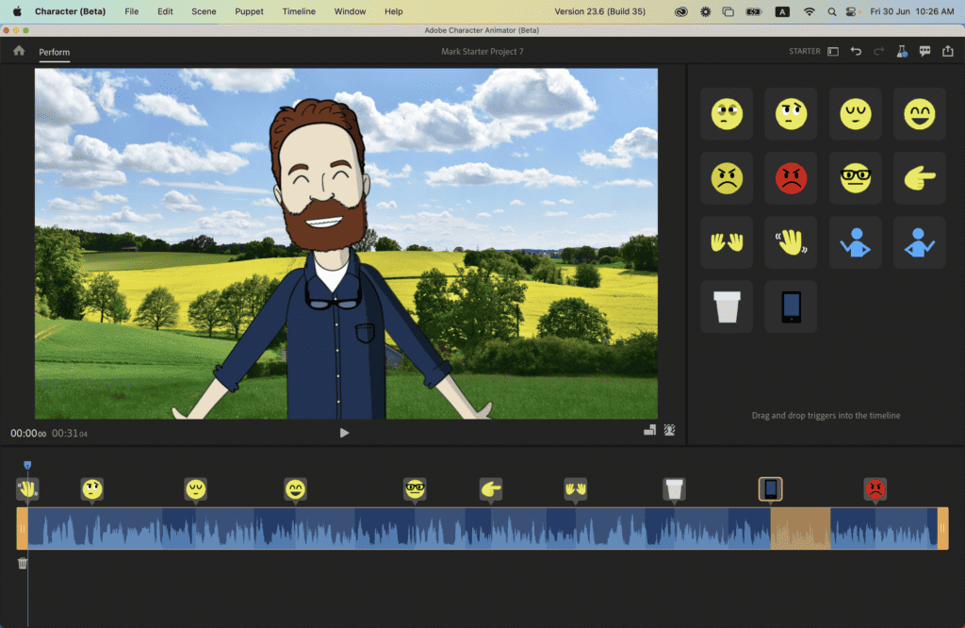This screenshot has height=628, width=965.
Task: Select the glasses face trigger in panel
Action: pos(856,178)
